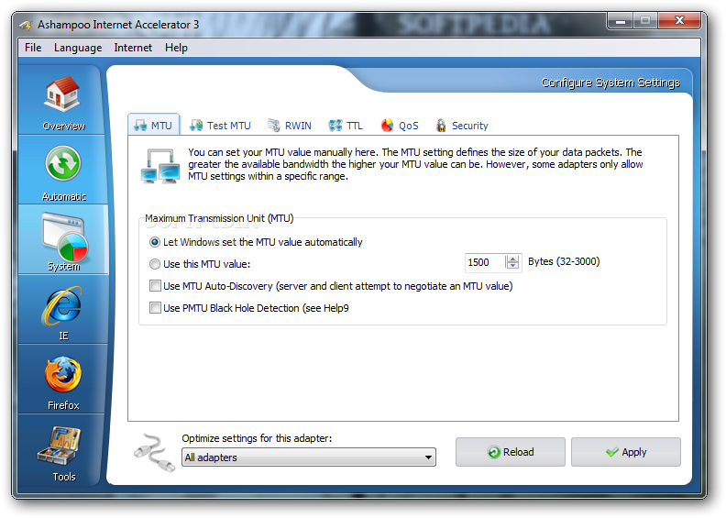Click the Bytes (32-3000) label
This screenshot has width=726, height=518.
coord(564,261)
